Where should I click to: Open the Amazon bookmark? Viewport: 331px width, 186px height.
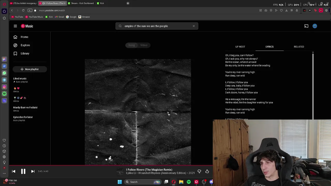84,17
